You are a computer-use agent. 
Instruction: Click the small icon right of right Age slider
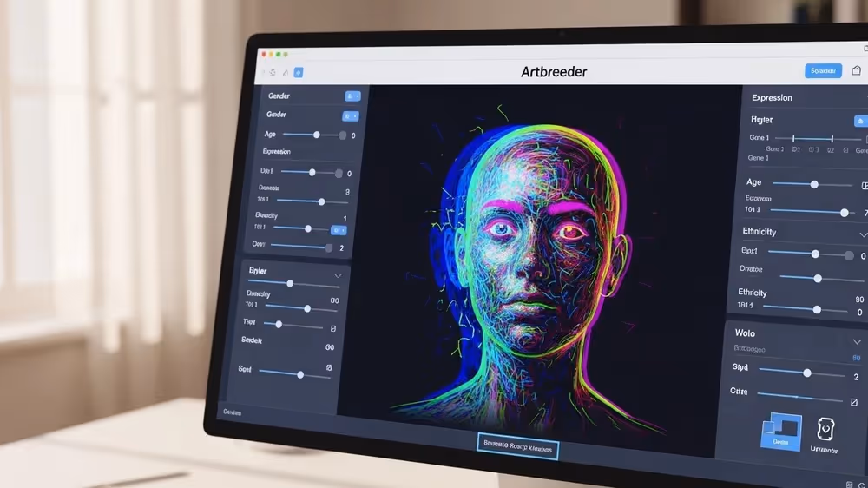865,186
